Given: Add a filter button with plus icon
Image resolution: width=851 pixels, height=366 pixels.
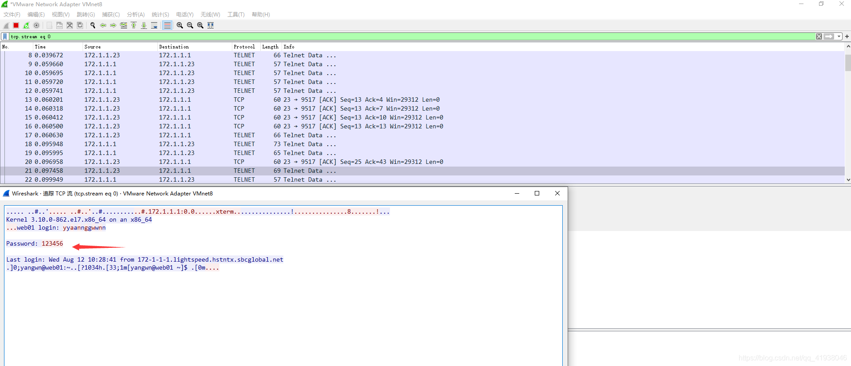Looking at the screenshot, I should click(847, 36).
